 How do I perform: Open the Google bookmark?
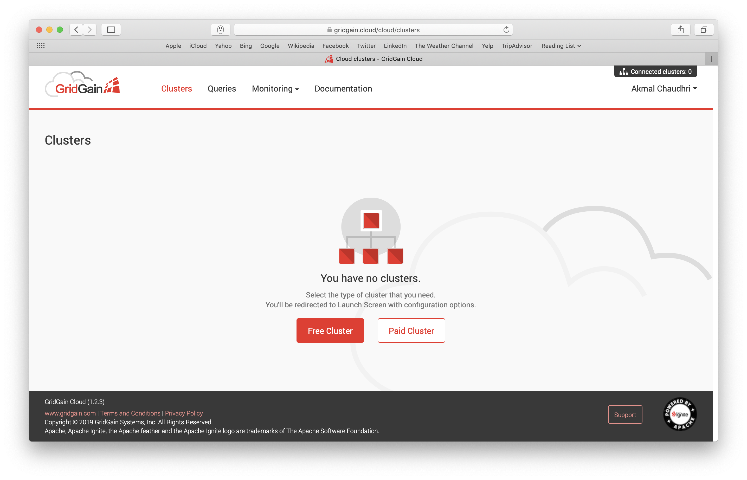270,46
